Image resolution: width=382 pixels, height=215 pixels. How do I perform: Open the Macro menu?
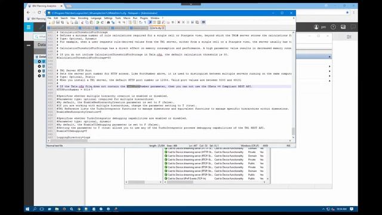coord(127,18)
